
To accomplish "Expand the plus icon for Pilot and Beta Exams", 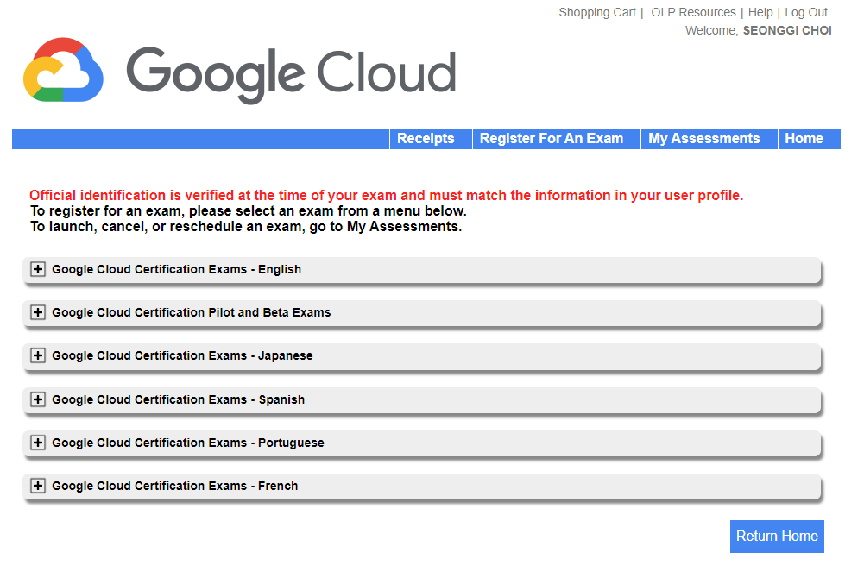I will [38, 312].
